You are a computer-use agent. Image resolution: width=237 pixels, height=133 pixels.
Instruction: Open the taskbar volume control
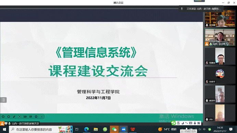200,129
